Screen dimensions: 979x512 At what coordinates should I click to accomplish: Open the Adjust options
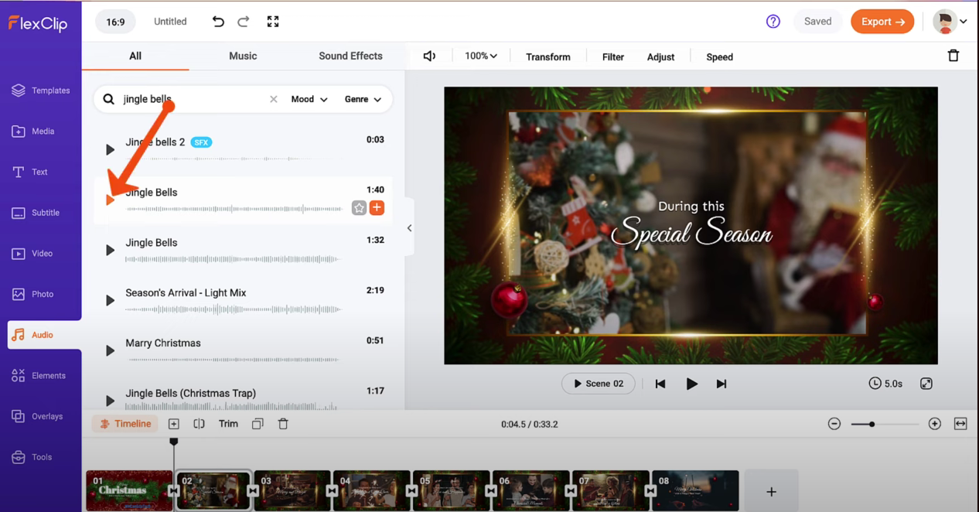click(660, 56)
